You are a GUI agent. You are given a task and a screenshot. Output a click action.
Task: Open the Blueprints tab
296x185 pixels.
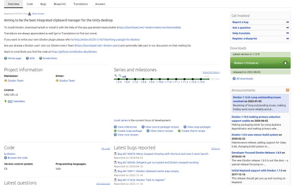click(x=60, y=4)
